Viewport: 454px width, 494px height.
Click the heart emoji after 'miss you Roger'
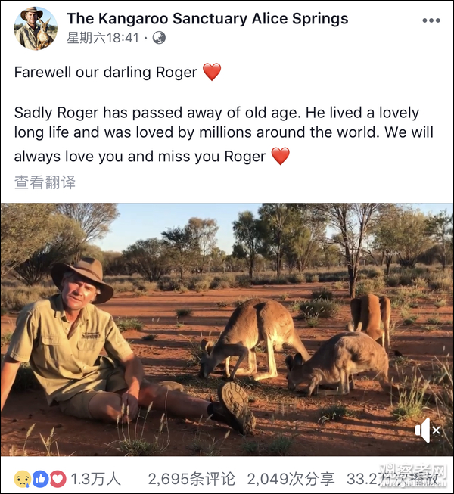pyautogui.click(x=280, y=157)
